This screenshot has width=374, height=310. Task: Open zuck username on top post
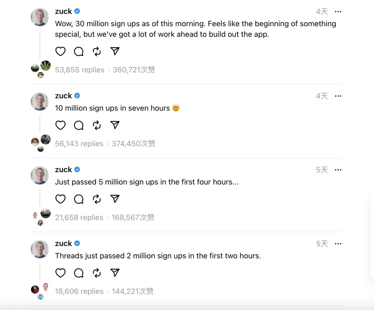point(63,11)
